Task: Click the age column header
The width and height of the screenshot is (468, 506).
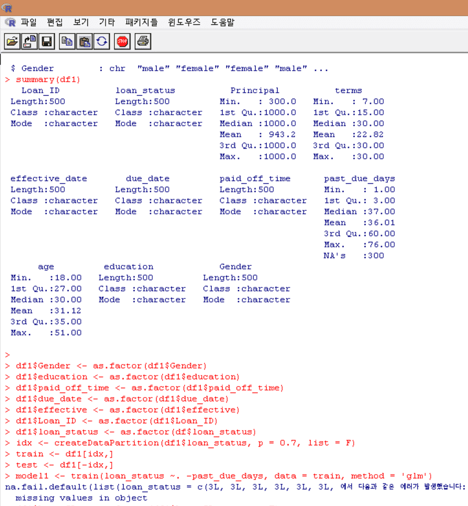Action: pyautogui.click(x=46, y=267)
